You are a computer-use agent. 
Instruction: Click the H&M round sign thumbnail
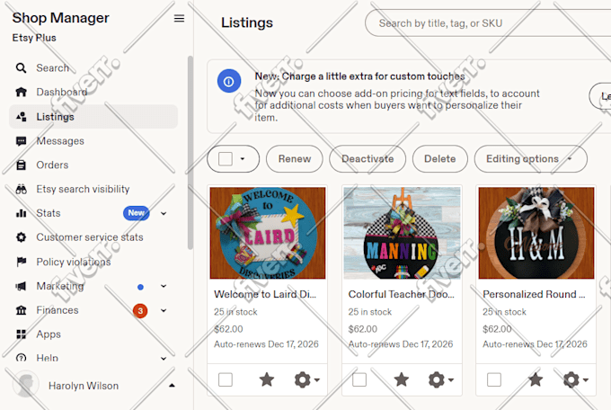tap(536, 233)
